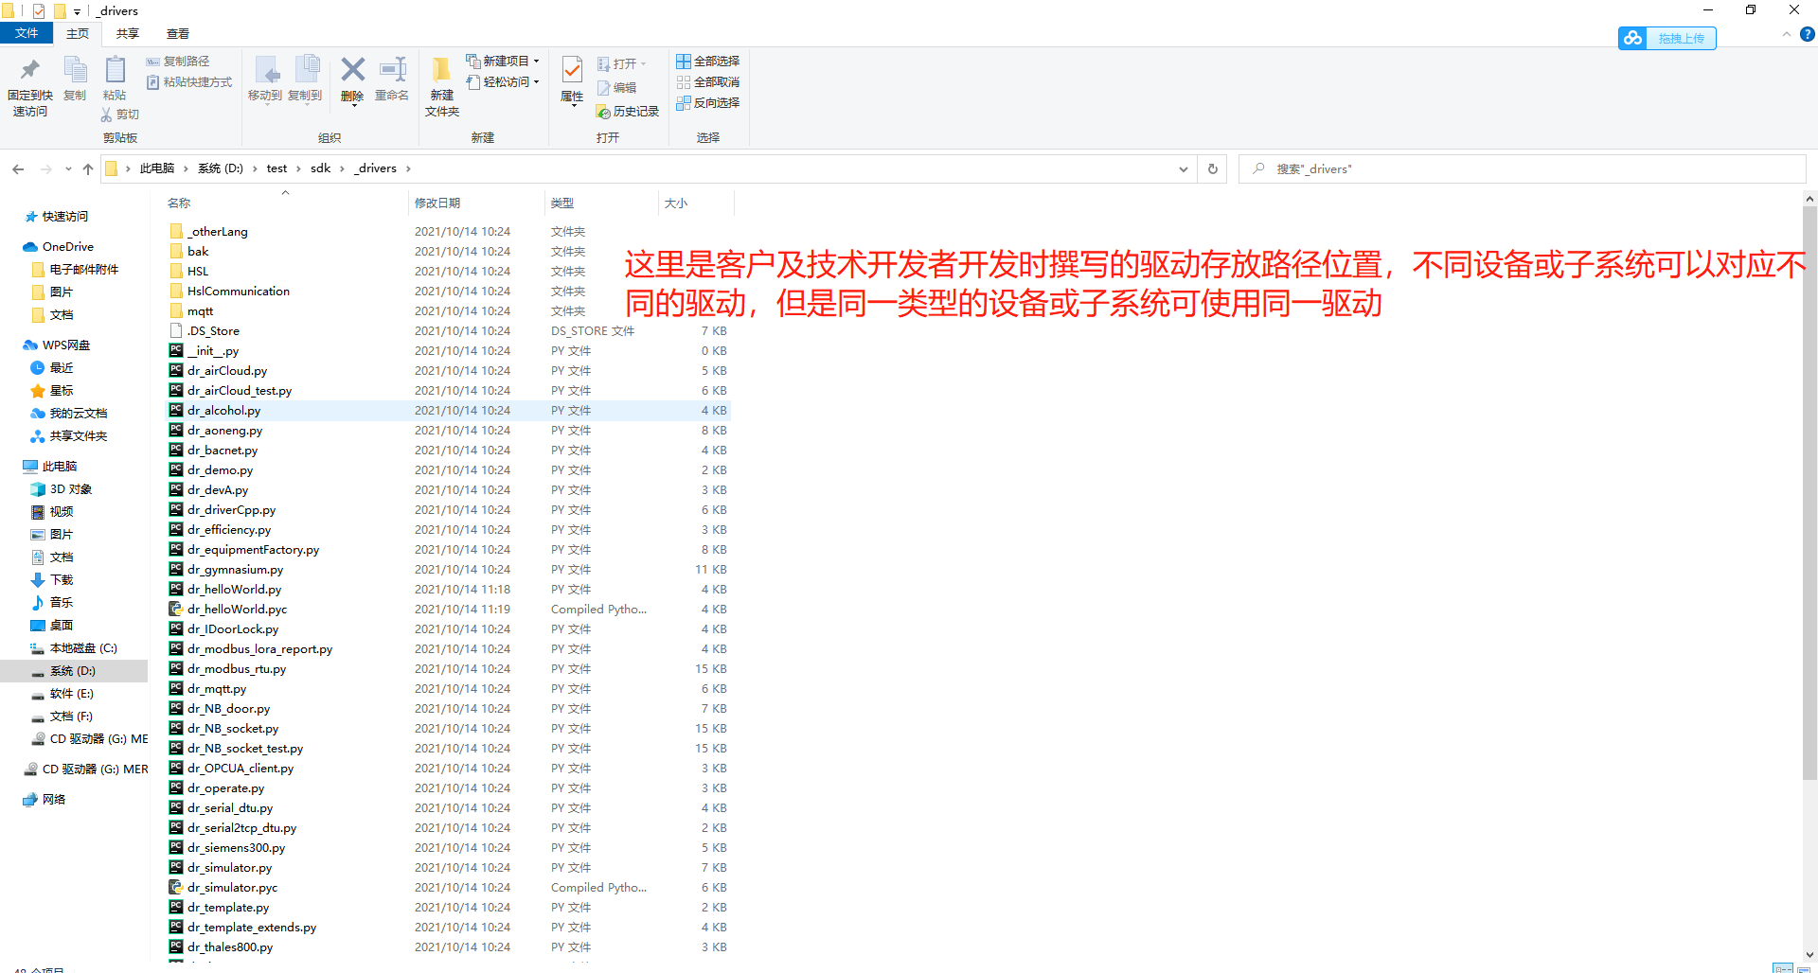1818x973 pixels.
Task: Click the 重命名 (Rename) icon
Action: [x=391, y=80]
